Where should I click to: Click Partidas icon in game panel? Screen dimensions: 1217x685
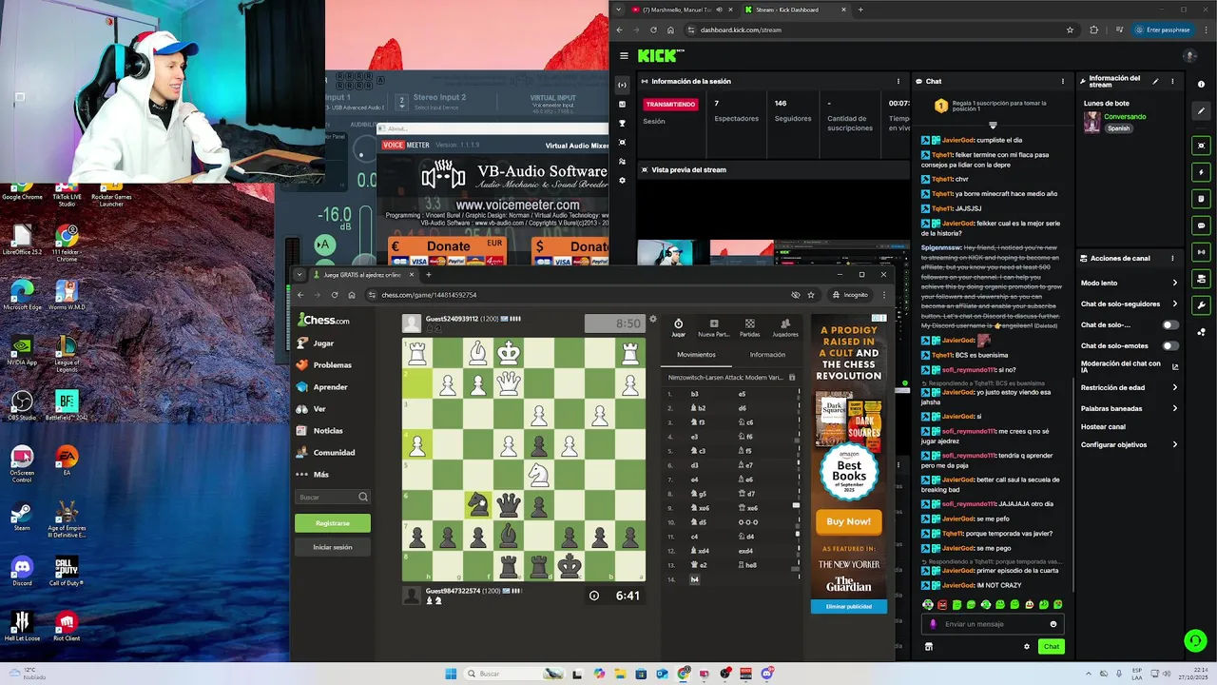click(x=749, y=327)
